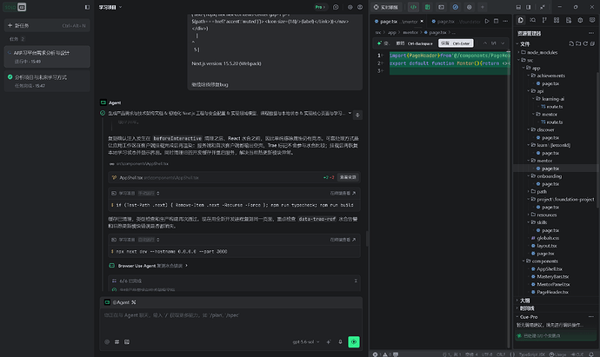Open AppShell.tsx in the file tree
Image resolution: width=600 pixels, height=357 pixels.
pos(550,268)
